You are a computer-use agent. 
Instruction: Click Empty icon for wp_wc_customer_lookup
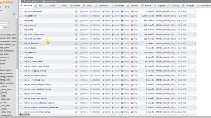pos(122,75)
